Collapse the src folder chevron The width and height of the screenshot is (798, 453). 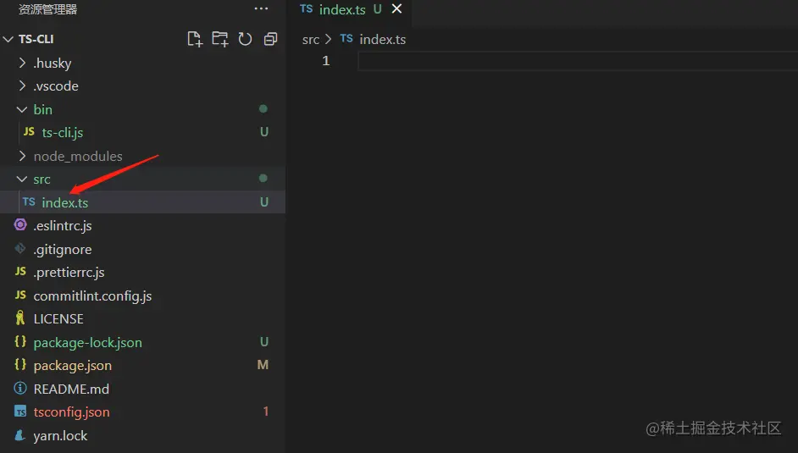tap(22, 179)
